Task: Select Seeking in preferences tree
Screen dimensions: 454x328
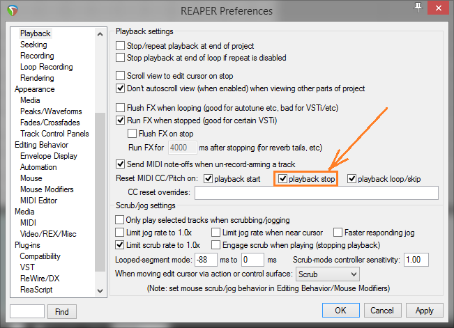Action: point(33,45)
